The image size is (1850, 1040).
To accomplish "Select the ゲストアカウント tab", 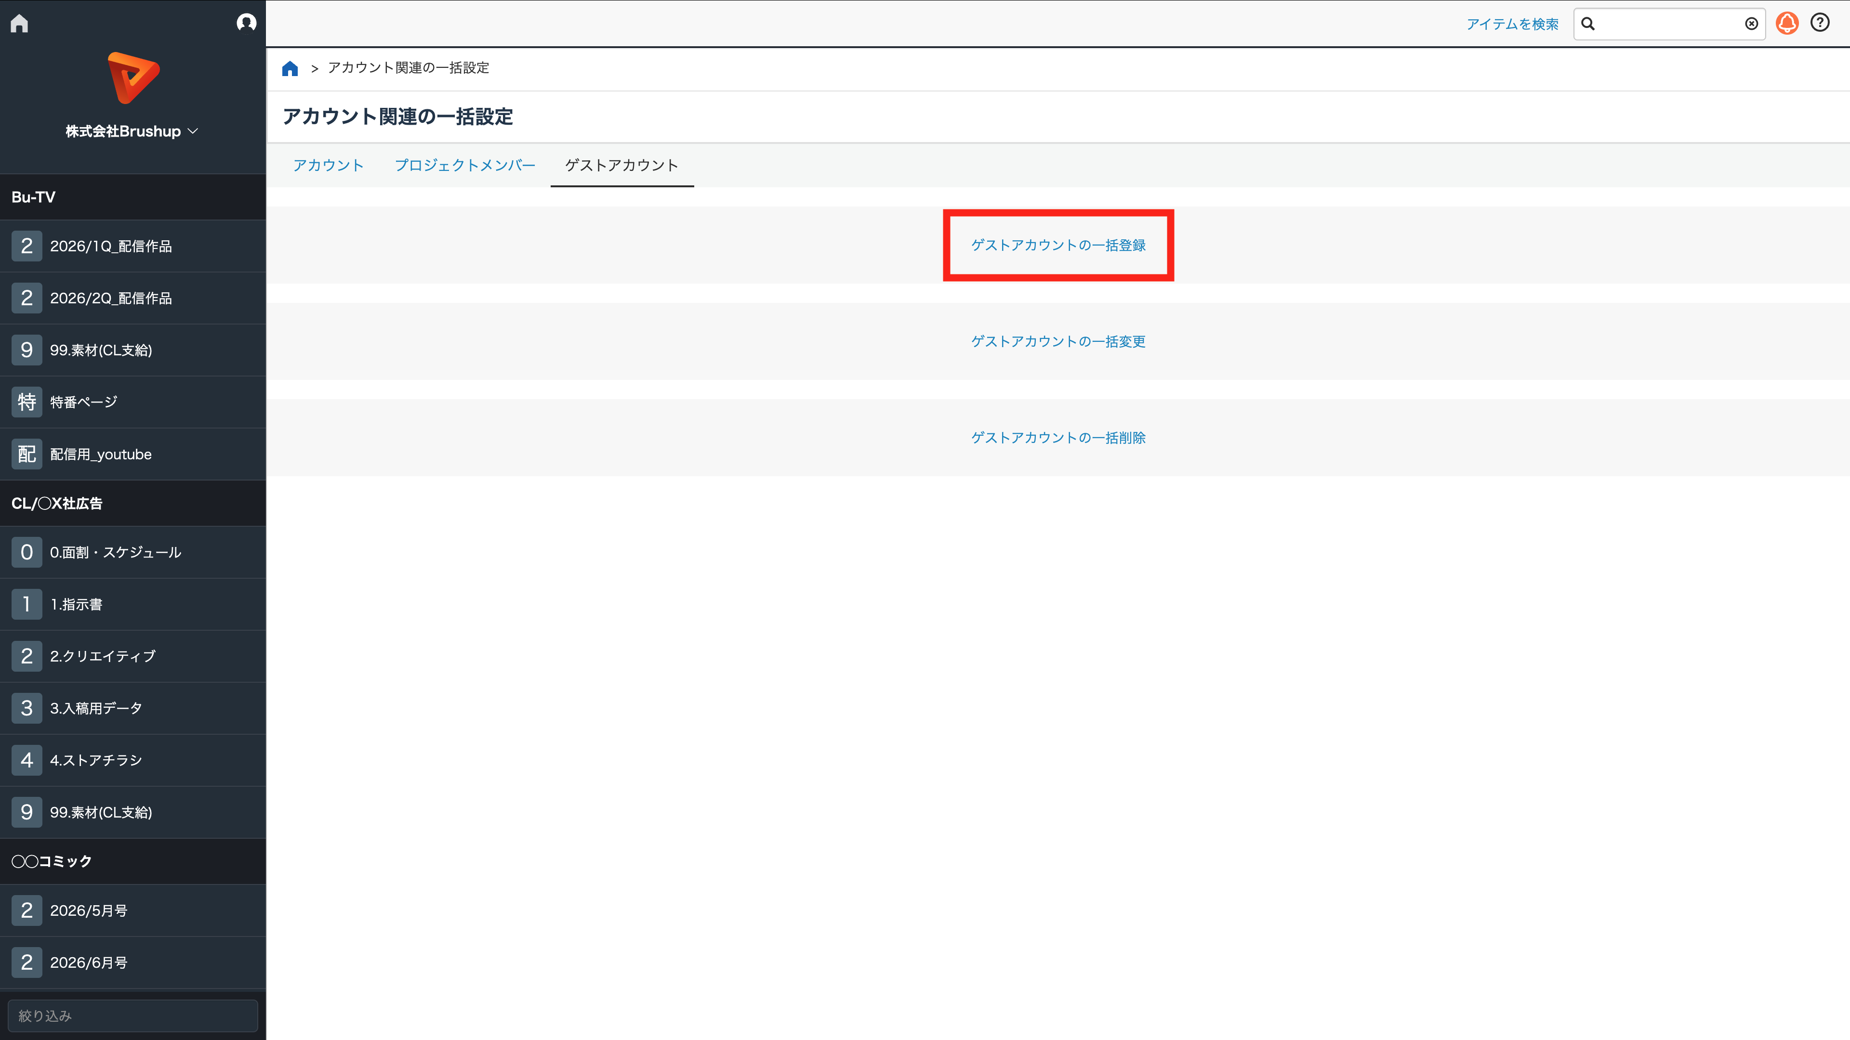I will point(621,165).
